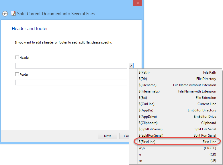Pick $(SplitFileSerial) Split File Serial
This screenshot has width=223, height=165.
pyautogui.click(x=175, y=129)
